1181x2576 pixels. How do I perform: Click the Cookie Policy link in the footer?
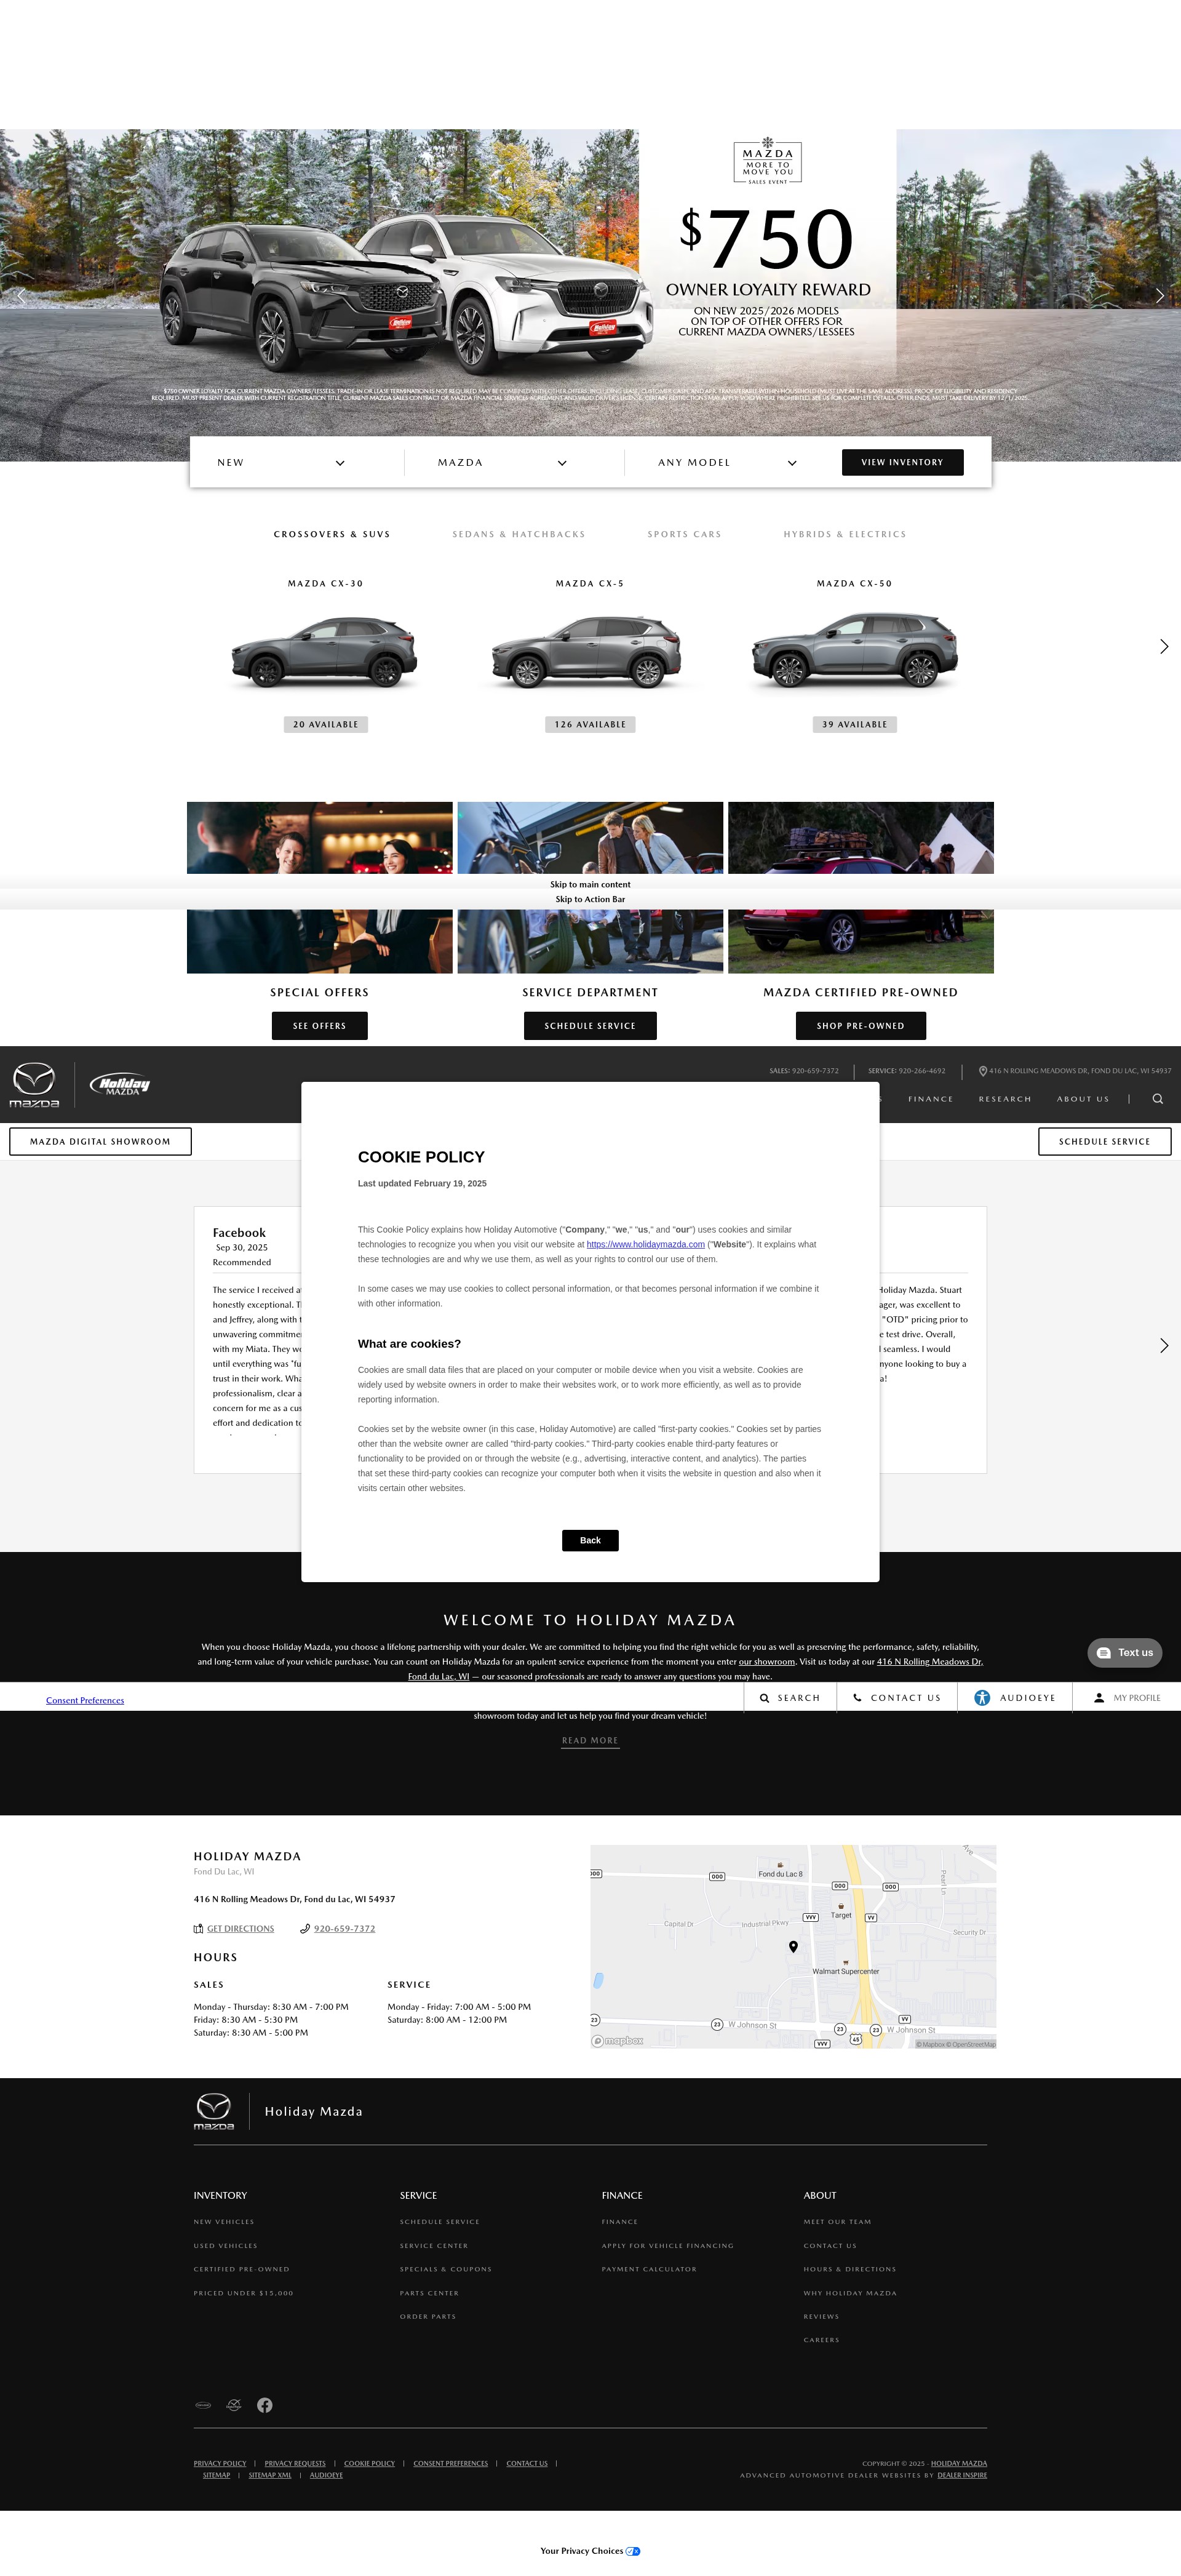click(x=370, y=2463)
